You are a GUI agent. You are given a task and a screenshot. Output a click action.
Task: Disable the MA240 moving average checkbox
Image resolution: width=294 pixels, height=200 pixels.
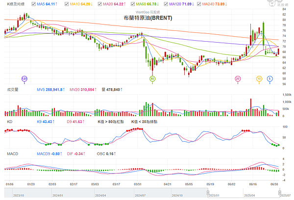pos(199,4)
